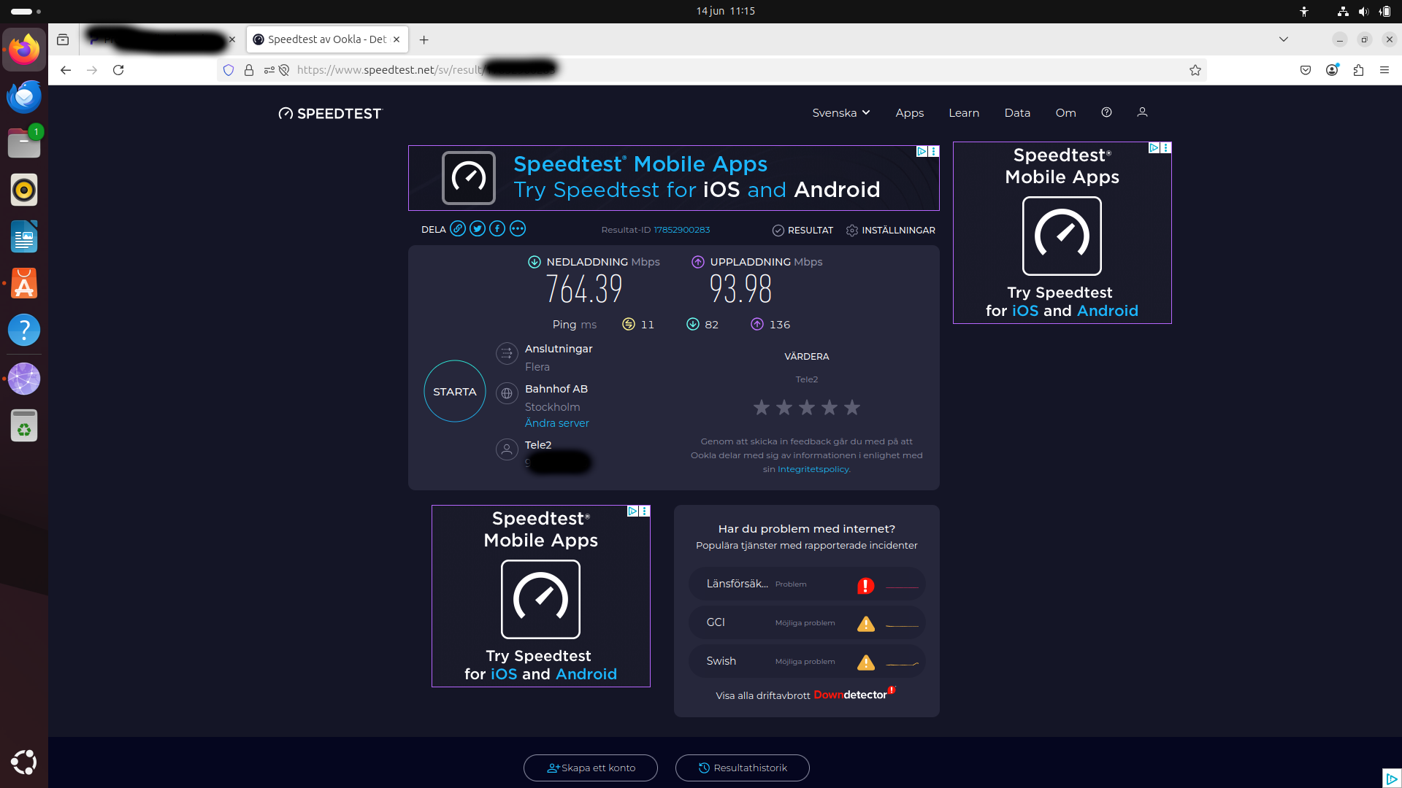Copy the result link via share icon
The image size is (1402, 788).
point(458,229)
